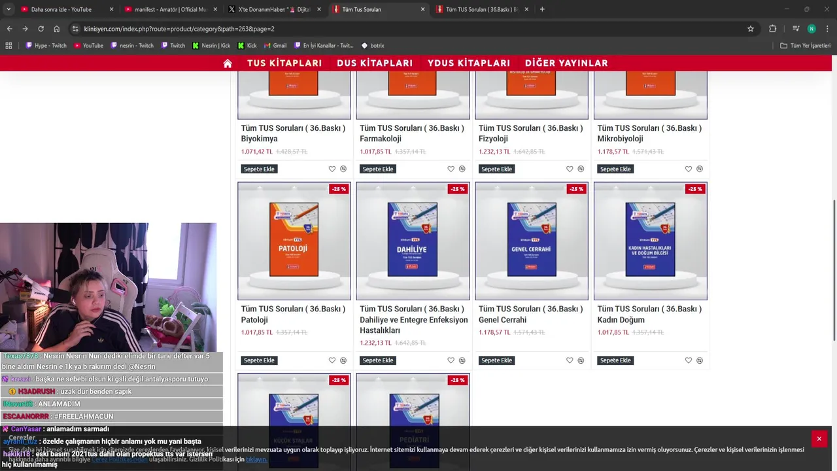
Task: Add Biyokimya to cart with Sepete Ekle
Action: [x=259, y=169]
